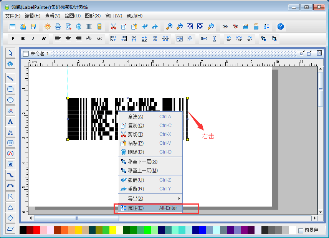Open the 窗口(W) menu

coord(114,16)
